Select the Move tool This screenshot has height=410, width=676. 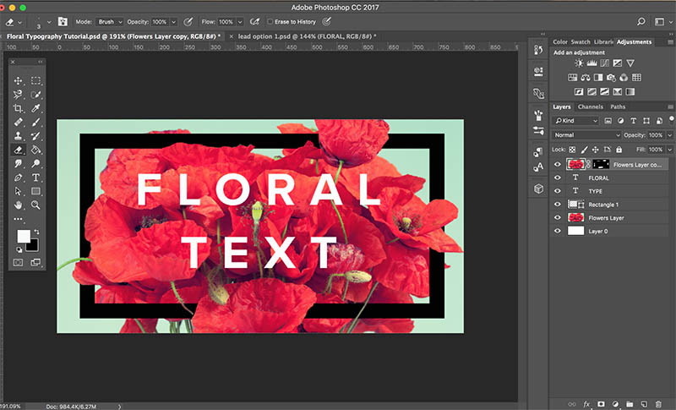click(18, 80)
